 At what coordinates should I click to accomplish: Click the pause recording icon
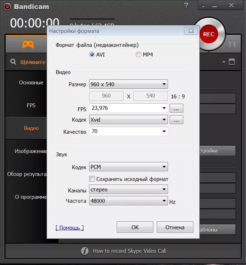point(232,44)
